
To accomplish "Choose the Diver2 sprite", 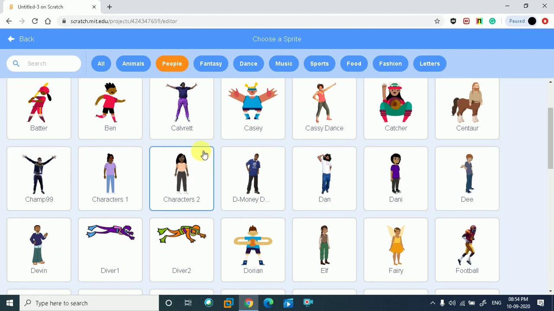I will (181, 250).
